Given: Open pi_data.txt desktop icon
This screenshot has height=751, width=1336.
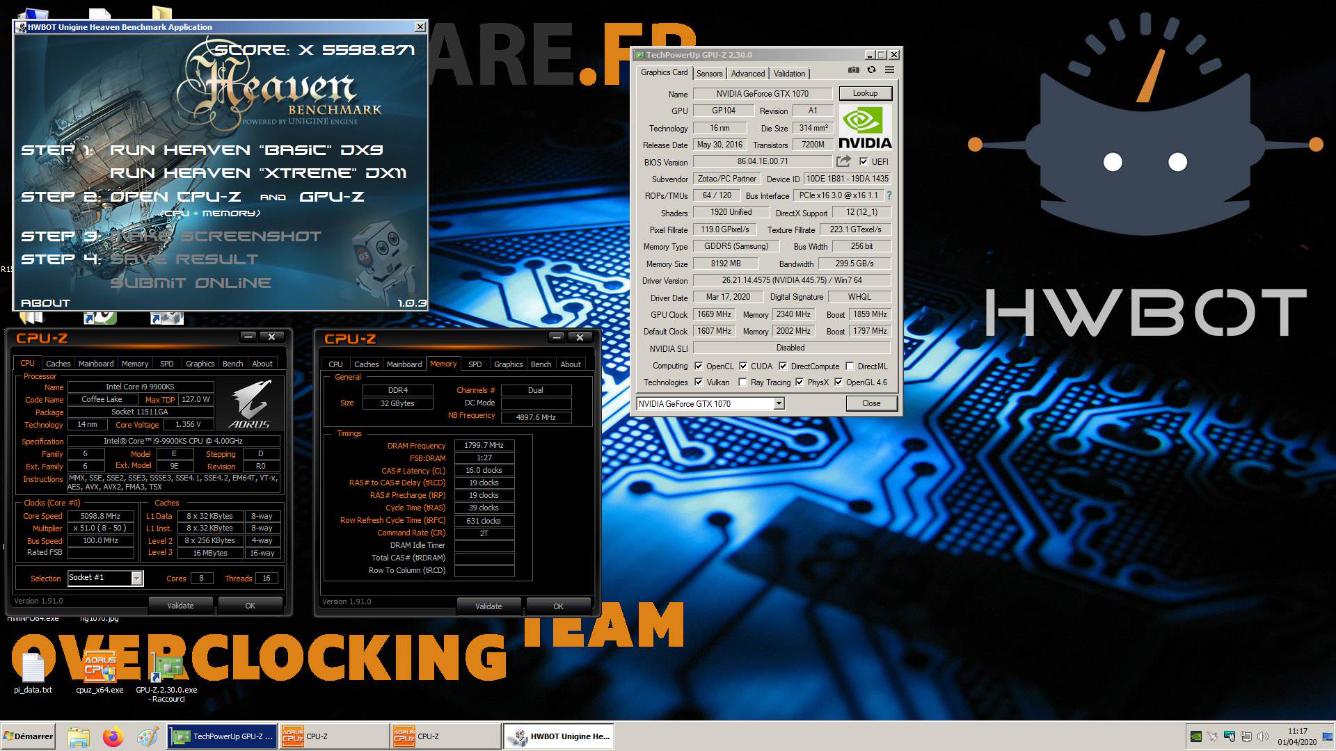Looking at the screenshot, I should 33,672.
